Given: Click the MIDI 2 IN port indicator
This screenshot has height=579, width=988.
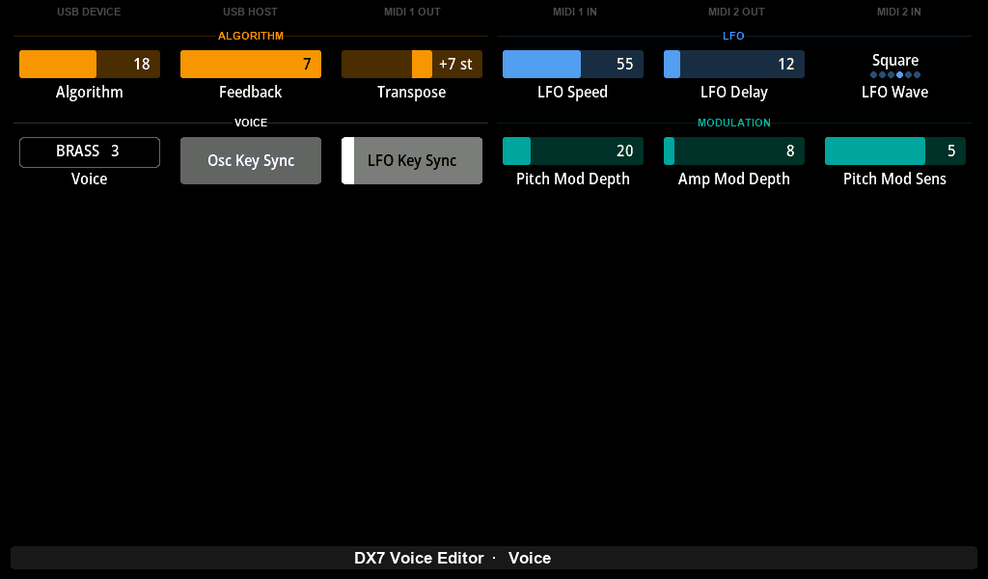Looking at the screenshot, I should (898, 12).
